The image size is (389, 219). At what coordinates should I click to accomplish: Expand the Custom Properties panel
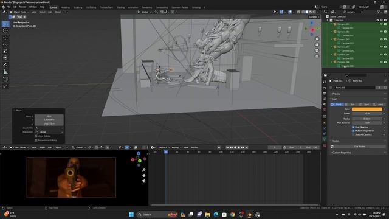tap(341, 153)
